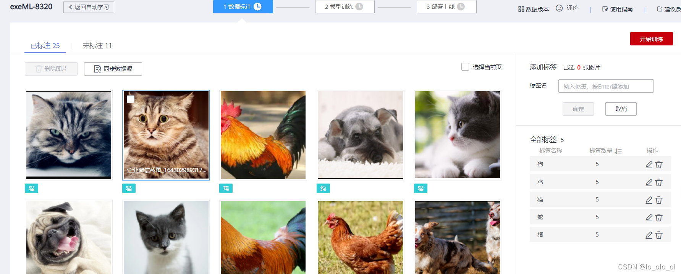Open 使用指南 guide icon
Screen dimensions: 681x274
click(x=605, y=9)
